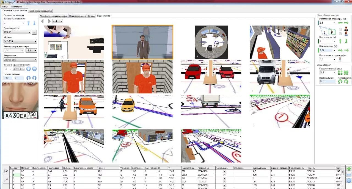Decrease distance from camera with the green left arrow
Image resolution: width=352 pixels, height=189 pixels.
click(340, 23)
